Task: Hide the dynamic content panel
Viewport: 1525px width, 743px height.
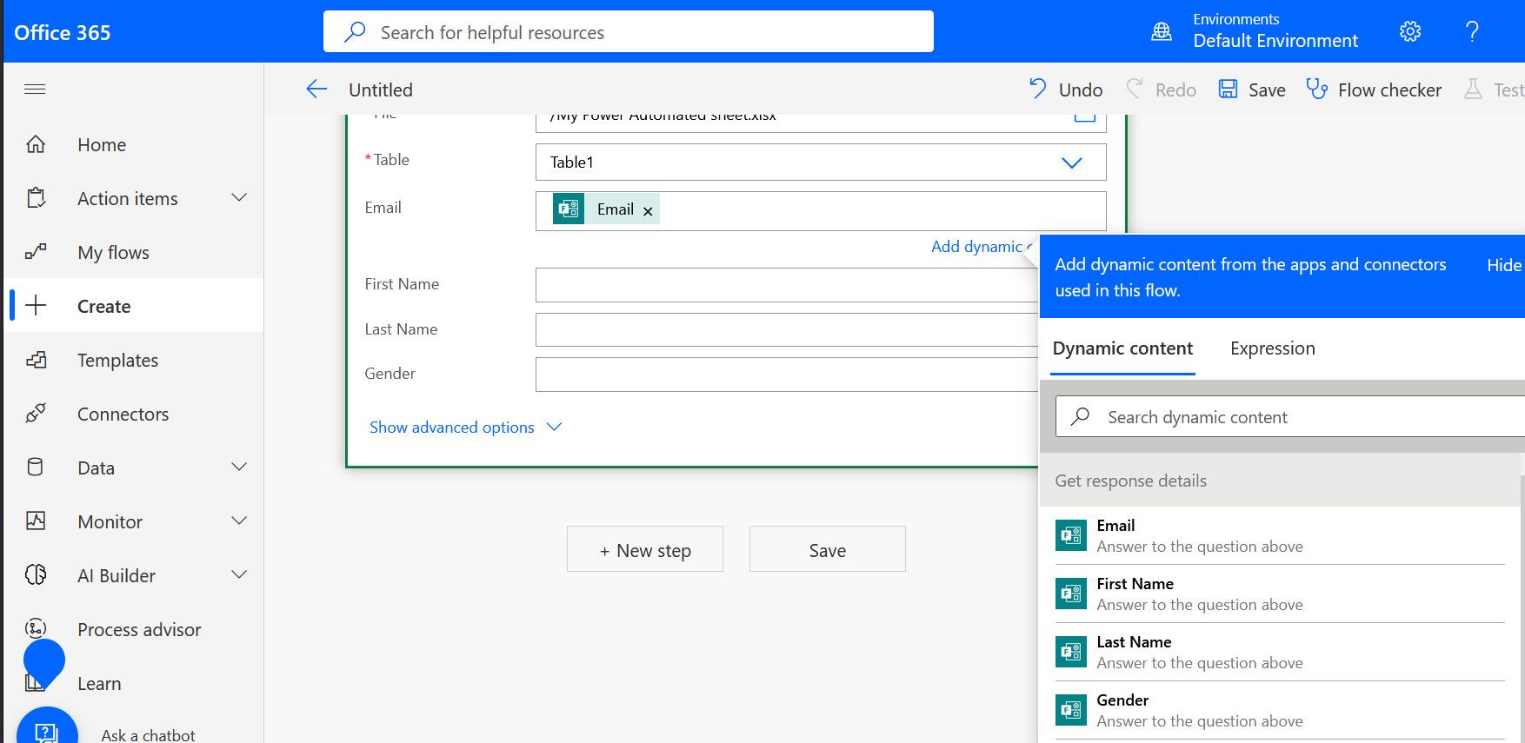Action: coord(1504,265)
